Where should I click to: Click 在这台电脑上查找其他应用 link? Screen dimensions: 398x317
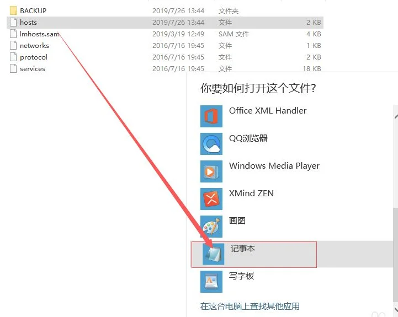tap(250, 306)
